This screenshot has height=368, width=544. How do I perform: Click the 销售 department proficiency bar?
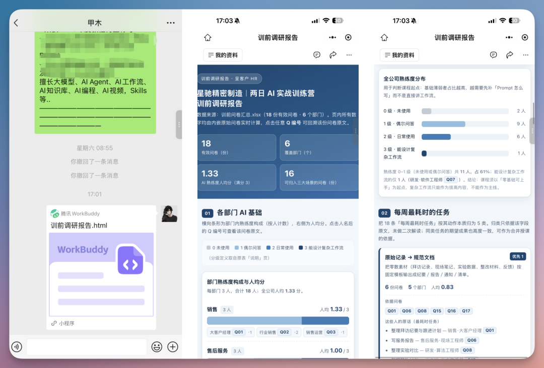(278, 321)
